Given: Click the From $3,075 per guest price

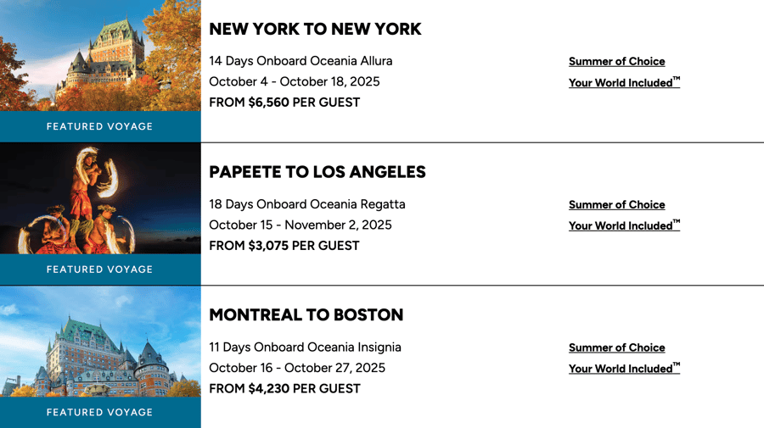Looking at the screenshot, I should (284, 246).
